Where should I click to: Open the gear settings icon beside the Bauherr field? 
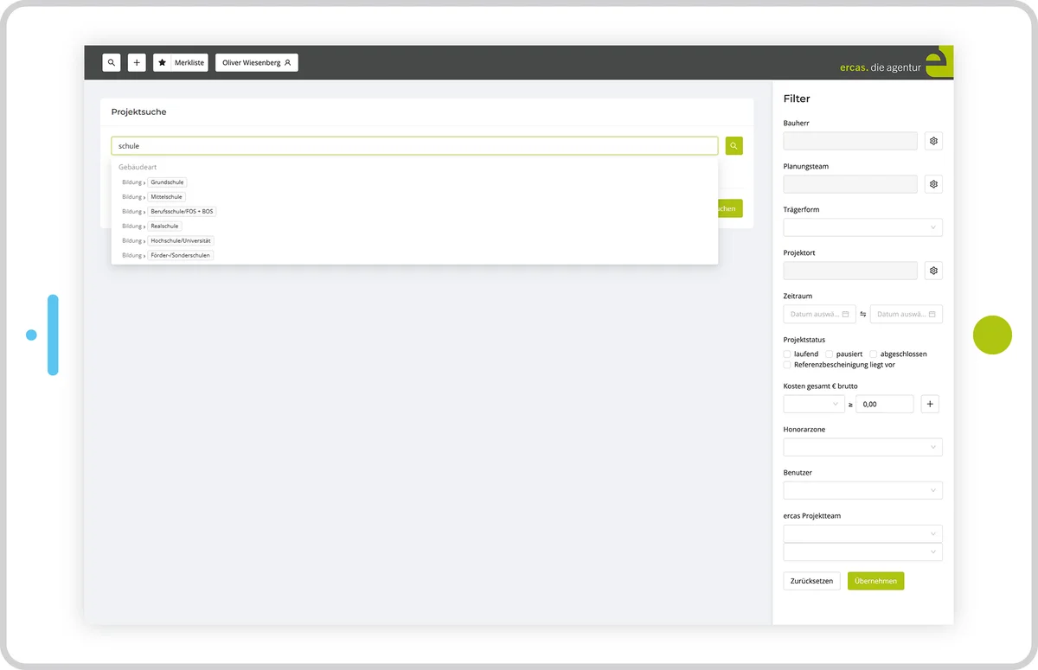click(x=932, y=141)
